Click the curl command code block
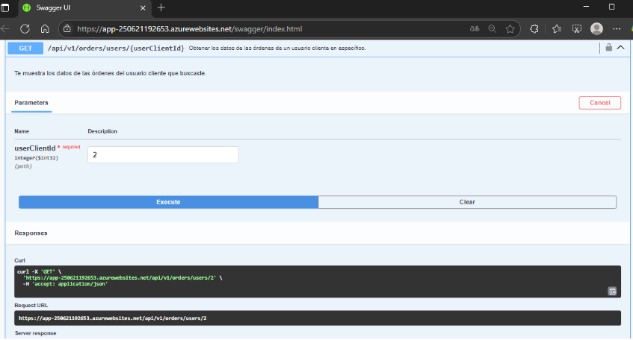Viewport: 633px width, 340px height. pos(318,282)
